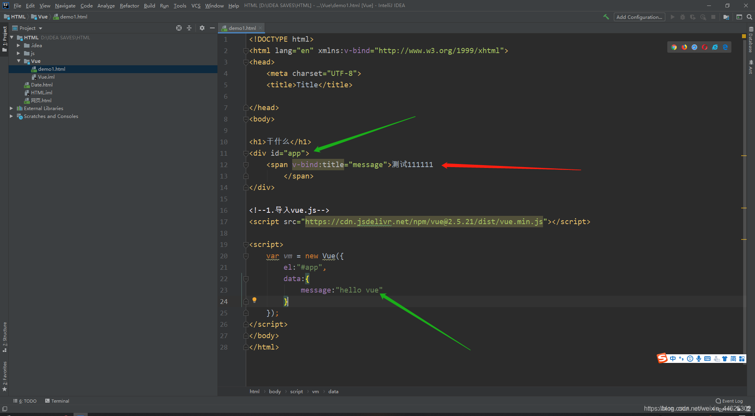The height and width of the screenshot is (416, 755).
Task: Toggle Sogou Chinese/English mode 中
Action: (x=673, y=359)
